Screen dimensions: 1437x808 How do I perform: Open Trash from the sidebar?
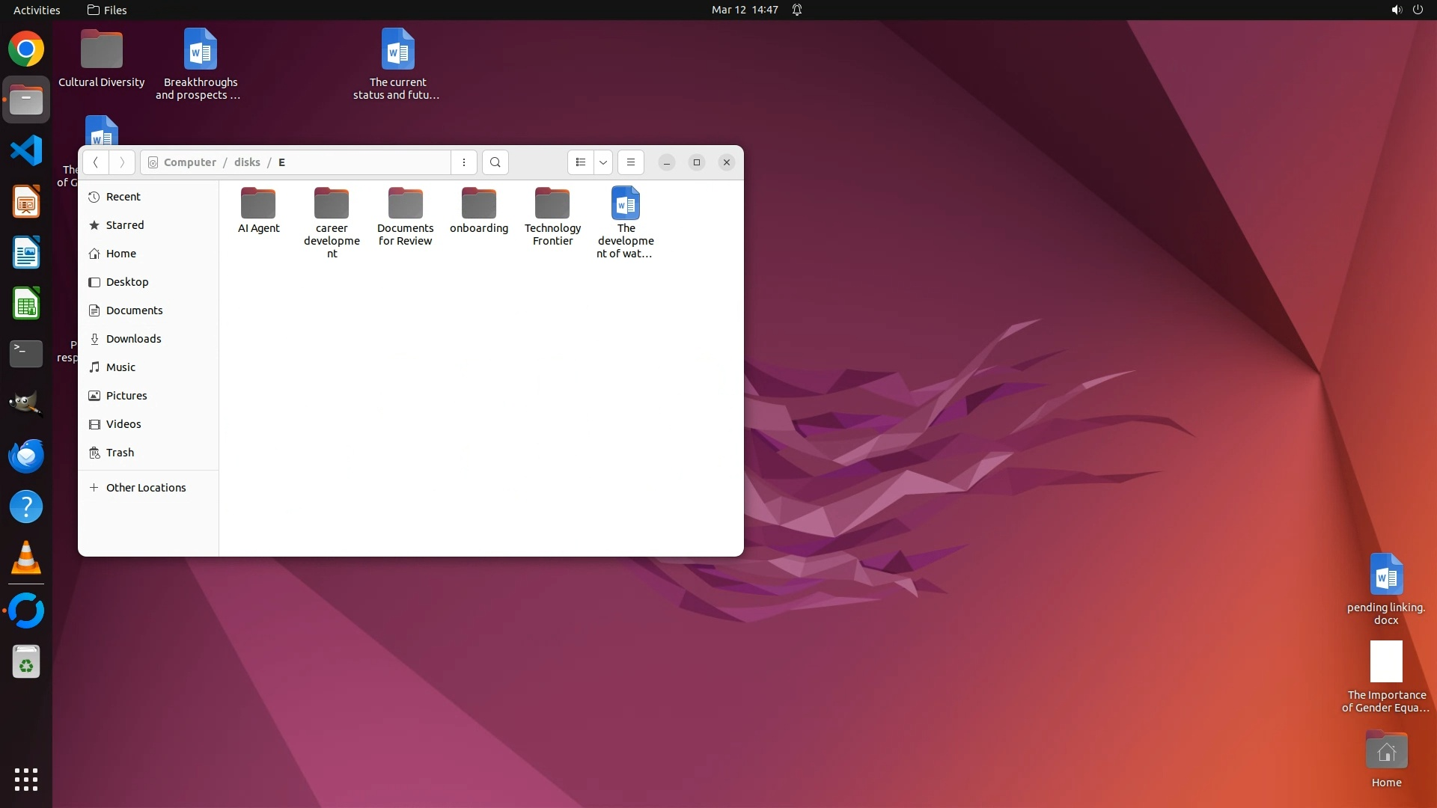(120, 453)
